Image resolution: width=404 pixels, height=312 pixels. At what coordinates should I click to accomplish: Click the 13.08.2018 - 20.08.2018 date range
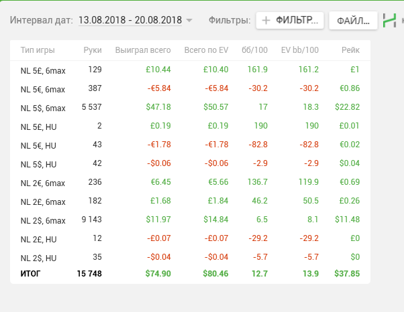click(130, 21)
